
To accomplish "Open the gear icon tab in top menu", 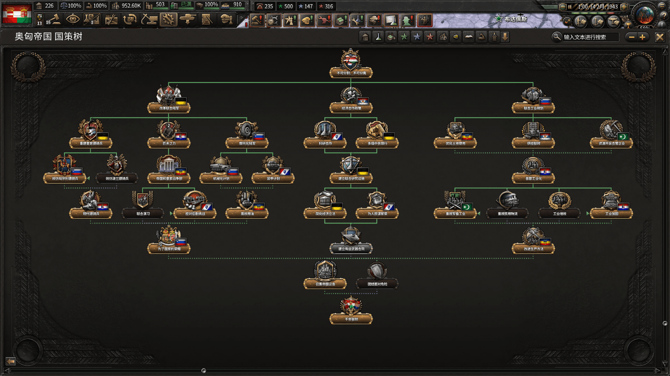I will click(167, 19).
